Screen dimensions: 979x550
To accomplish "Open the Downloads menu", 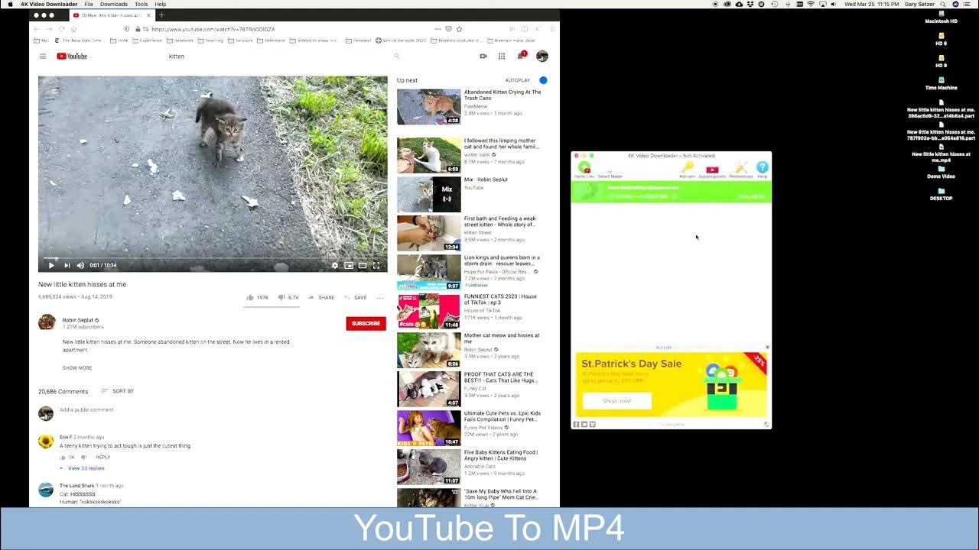I will pos(114,4).
